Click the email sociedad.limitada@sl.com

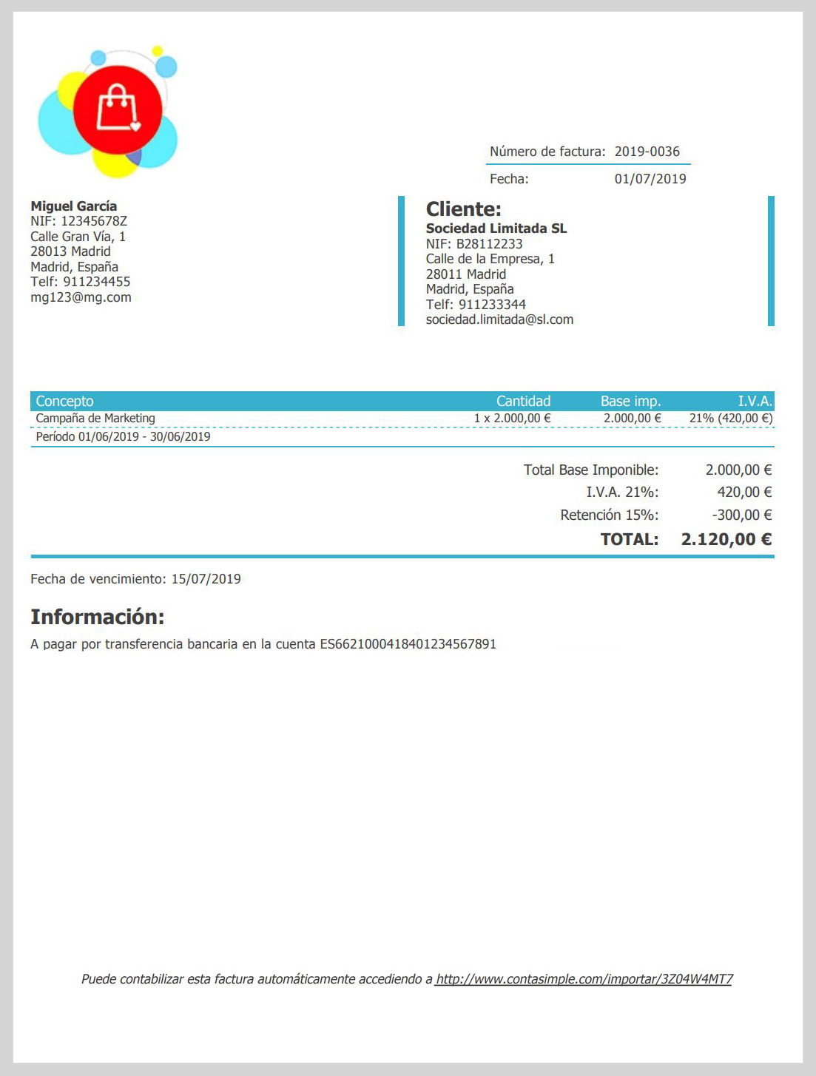[x=499, y=319]
